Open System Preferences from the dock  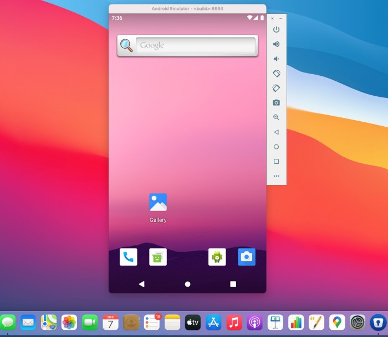pyautogui.click(x=358, y=322)
